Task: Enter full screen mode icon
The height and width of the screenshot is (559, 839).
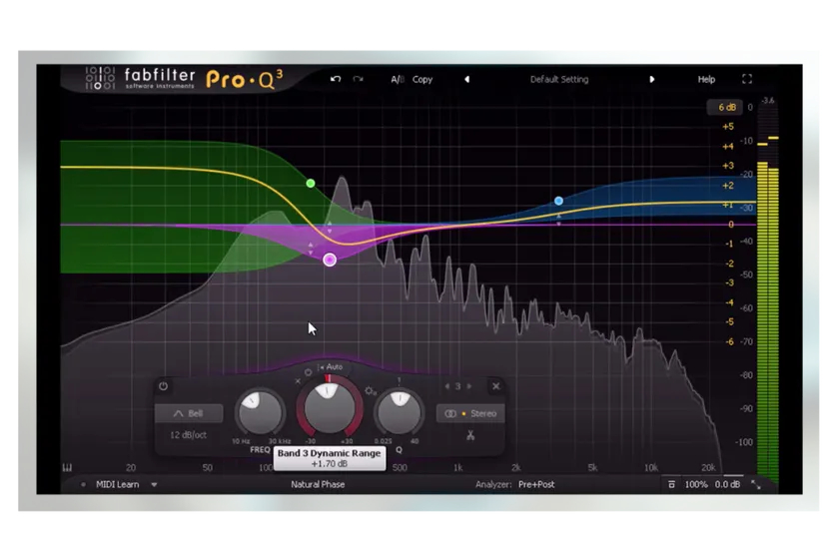Action: (747, 79)
